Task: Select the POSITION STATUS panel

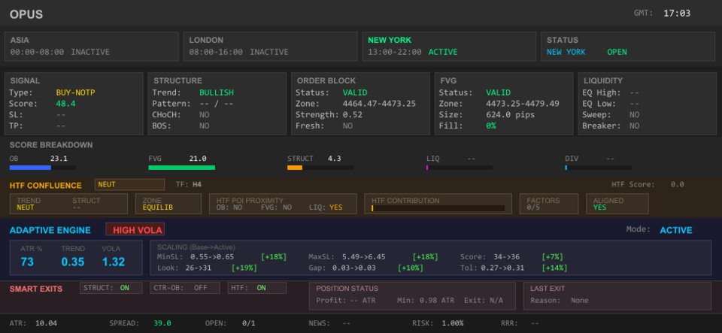Action: [x=412, y=295]
